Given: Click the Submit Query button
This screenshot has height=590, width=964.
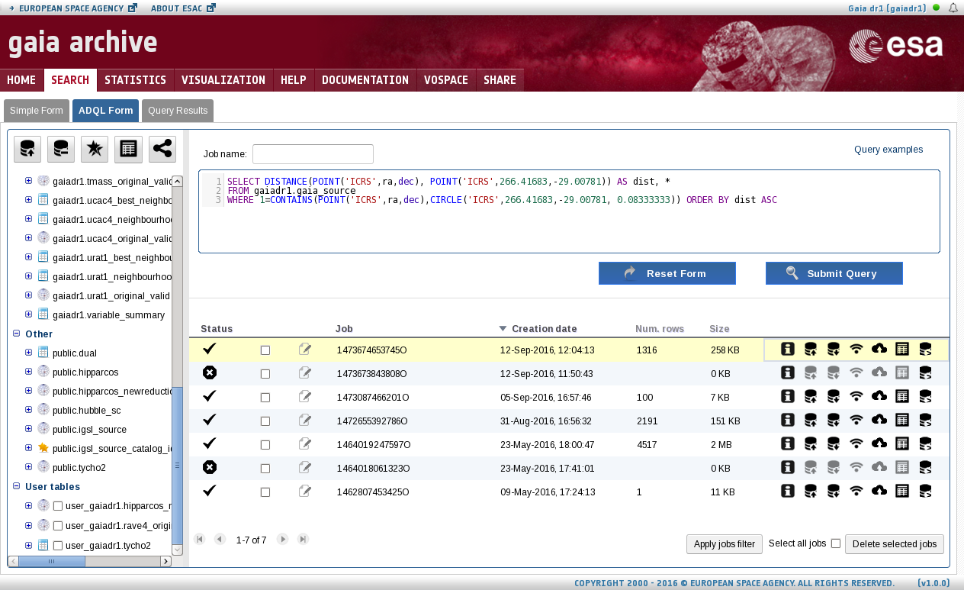Looking at the screenshot, I should coord(834,273).
